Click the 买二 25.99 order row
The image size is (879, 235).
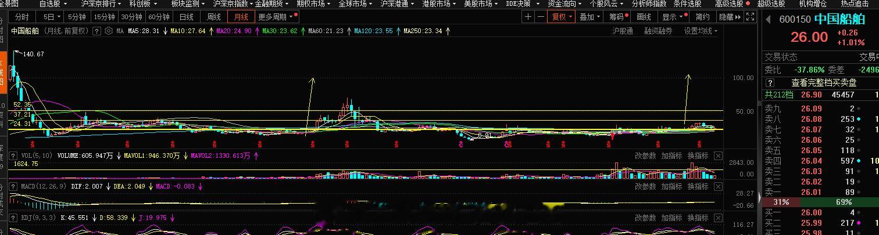click(x=821, y=223)
